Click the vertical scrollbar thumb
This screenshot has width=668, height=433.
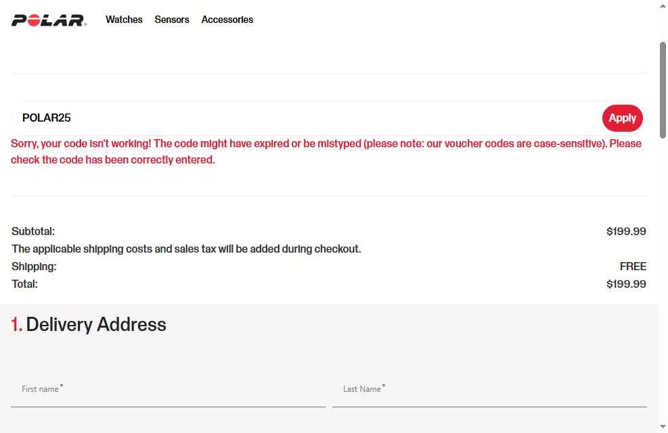tap(663, 90)
